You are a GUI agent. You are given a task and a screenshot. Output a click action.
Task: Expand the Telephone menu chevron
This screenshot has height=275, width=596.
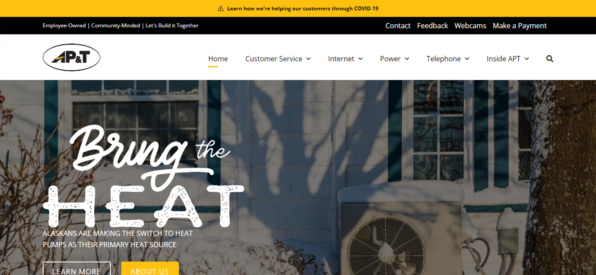pyautogui.click(x=467, y=59)
